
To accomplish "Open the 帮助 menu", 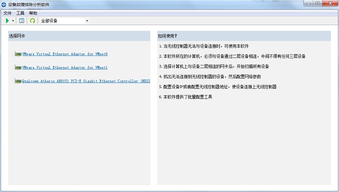I will [x=33, y=13].
